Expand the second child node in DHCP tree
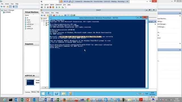This screenshot has width=182, height=102. click(x=44, y=25)
